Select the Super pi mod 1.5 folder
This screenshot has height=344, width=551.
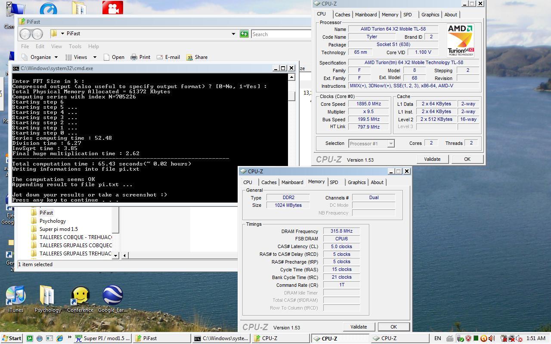tap(59, 229)
